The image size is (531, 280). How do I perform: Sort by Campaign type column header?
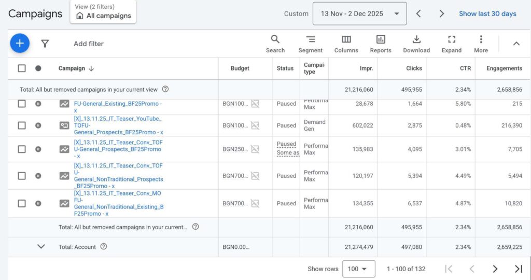tap(314, 68)
